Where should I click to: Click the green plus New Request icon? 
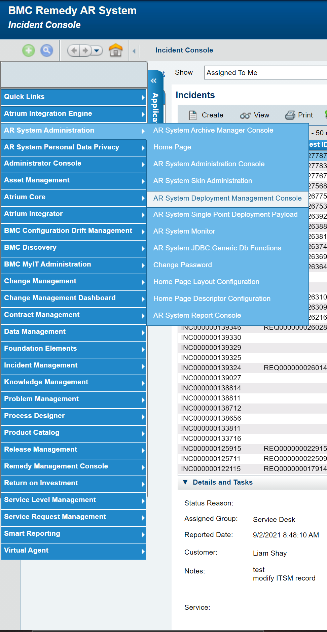pyautogui.click(x=29, y=51)
